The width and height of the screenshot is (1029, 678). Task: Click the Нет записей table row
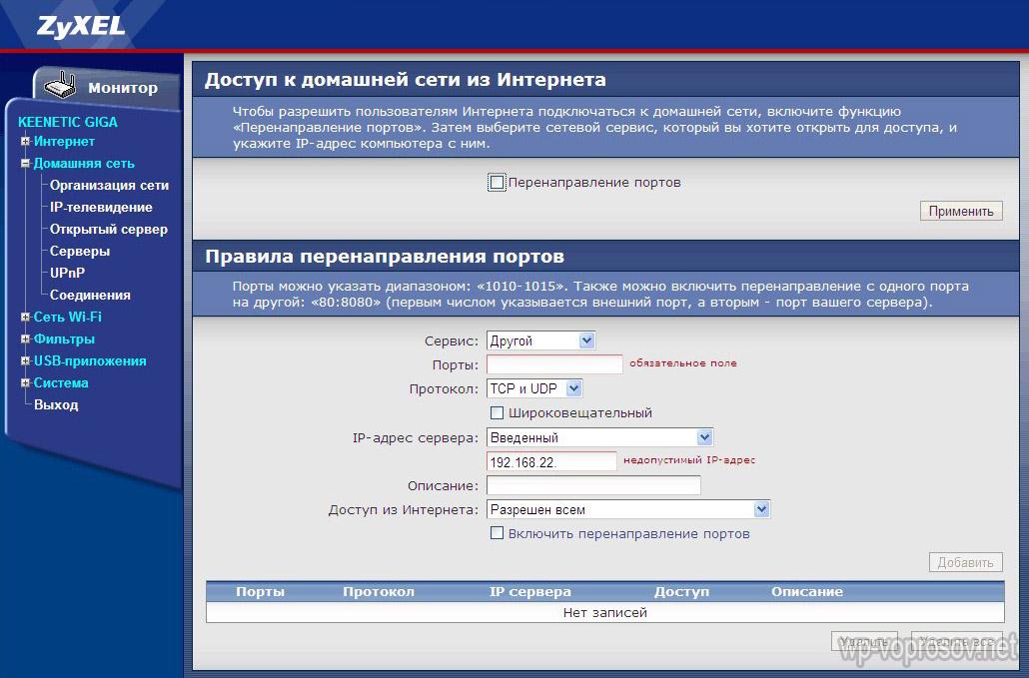605,612
